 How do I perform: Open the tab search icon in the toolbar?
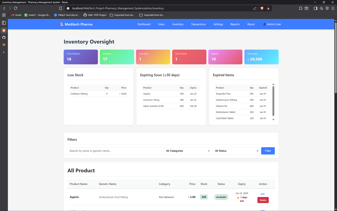click(306, 8)
